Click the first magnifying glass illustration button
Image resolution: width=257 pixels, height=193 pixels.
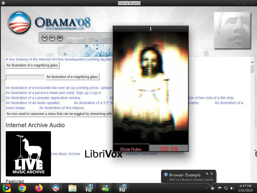tap(33, 65)
